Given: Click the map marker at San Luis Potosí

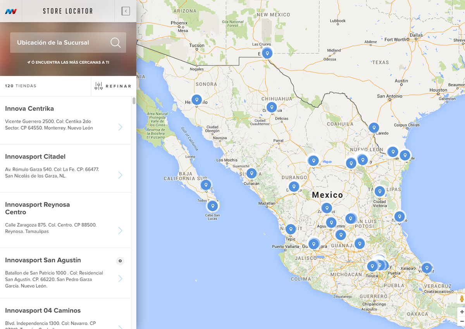Looking at the screenshot, I should click(x=351, y=219).
